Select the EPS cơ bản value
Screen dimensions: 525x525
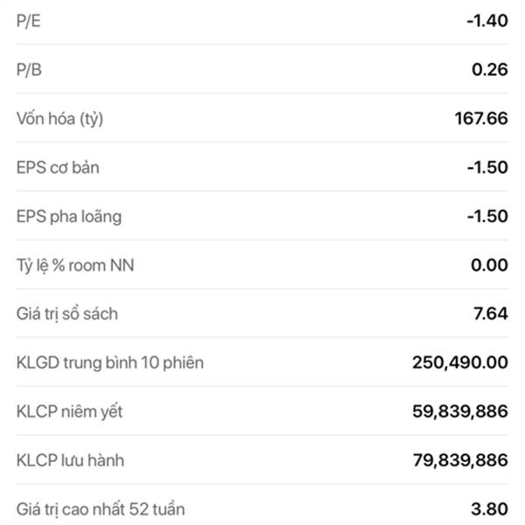coord(486,167)
